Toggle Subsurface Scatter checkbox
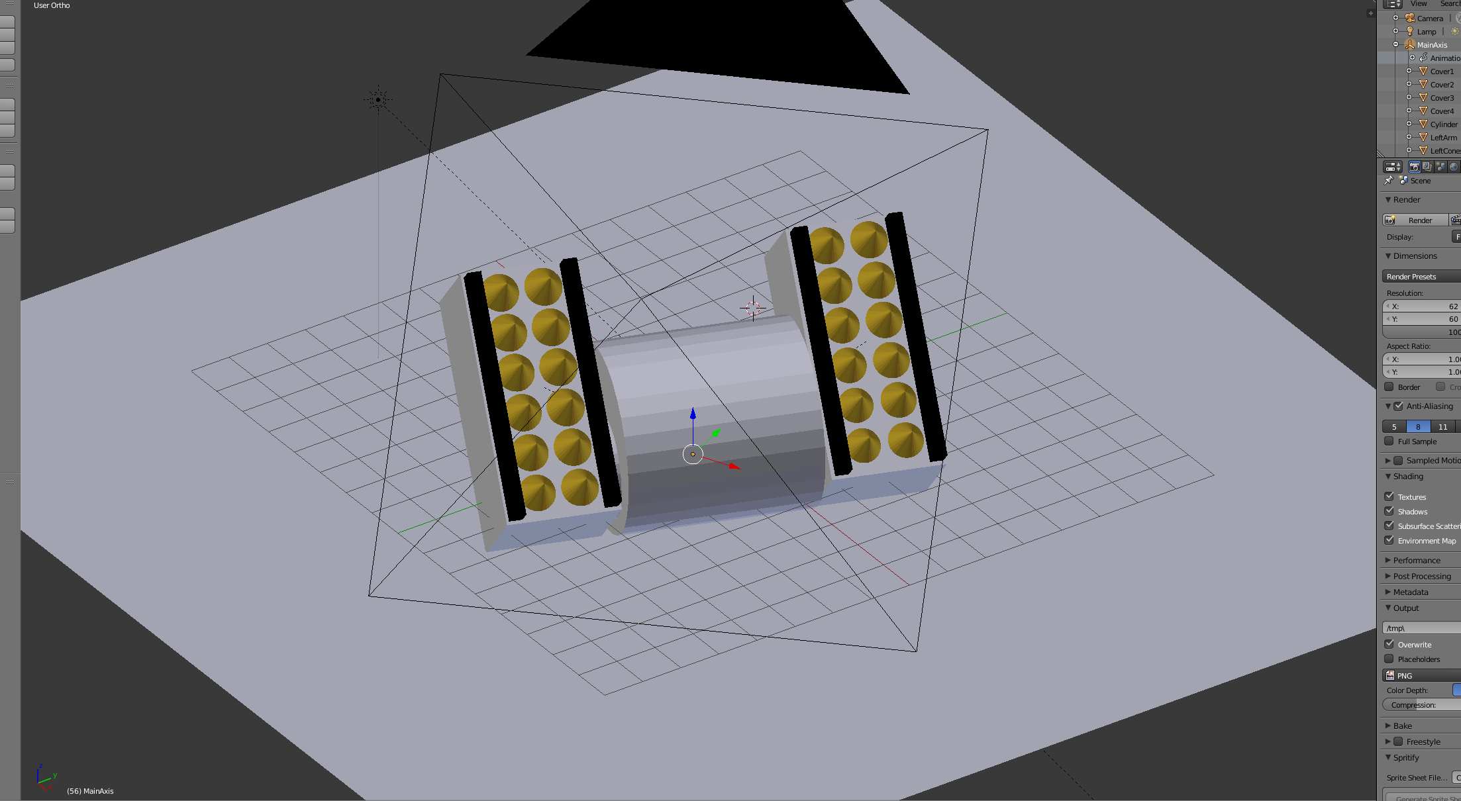 [1390, 526]
